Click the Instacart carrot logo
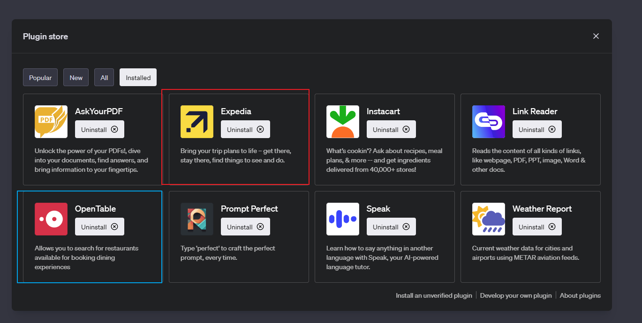The height and width of the screenshot is (323, 642). point(343,122)
